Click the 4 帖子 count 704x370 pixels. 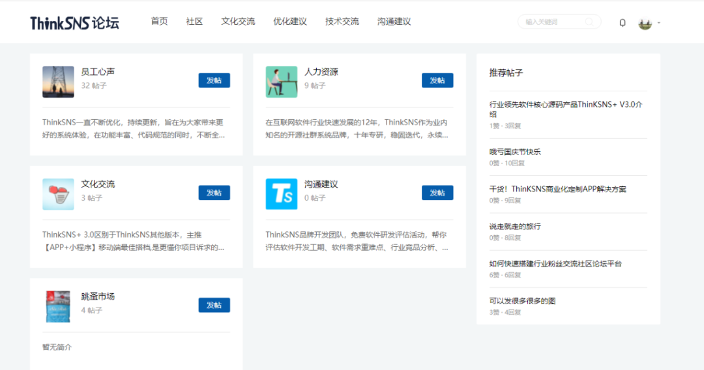tap(92, 310)
